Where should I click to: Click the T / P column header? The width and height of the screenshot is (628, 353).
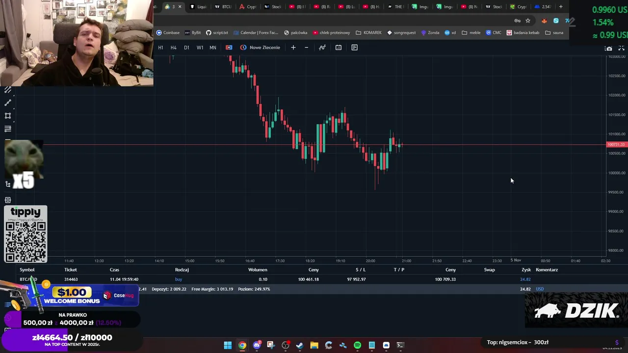pos(399,270)
